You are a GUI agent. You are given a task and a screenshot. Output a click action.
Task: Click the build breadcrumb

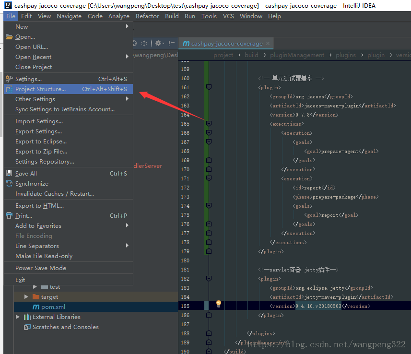tap(251, 55)
